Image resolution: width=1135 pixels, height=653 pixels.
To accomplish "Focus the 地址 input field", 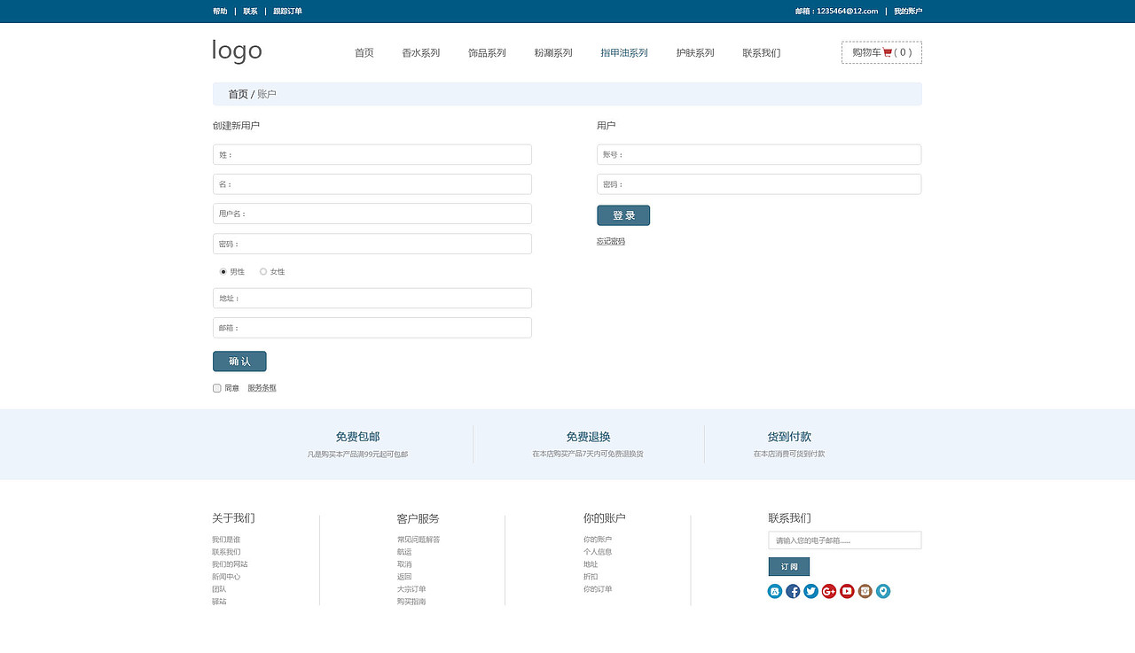I will pos(372,299).
